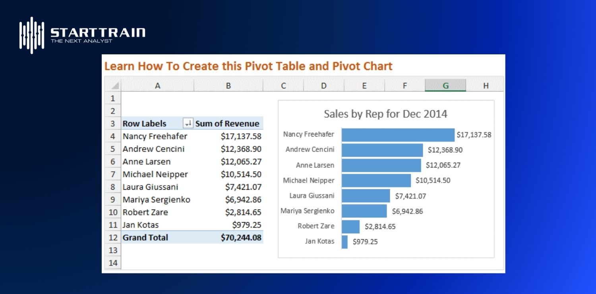Click the StartTrain logo icon
Screen dimensions: 596x294
click(x=32, y=35)
